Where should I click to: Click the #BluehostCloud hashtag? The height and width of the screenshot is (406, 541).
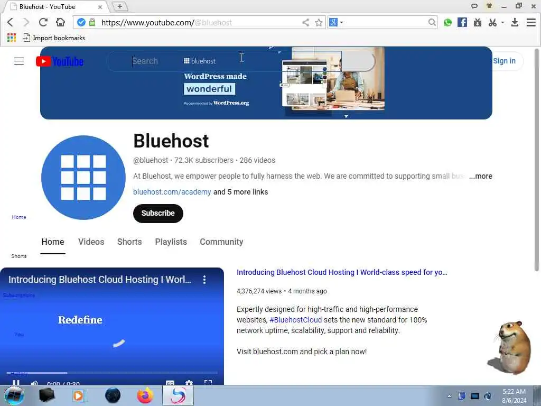[x=295, y=320]
